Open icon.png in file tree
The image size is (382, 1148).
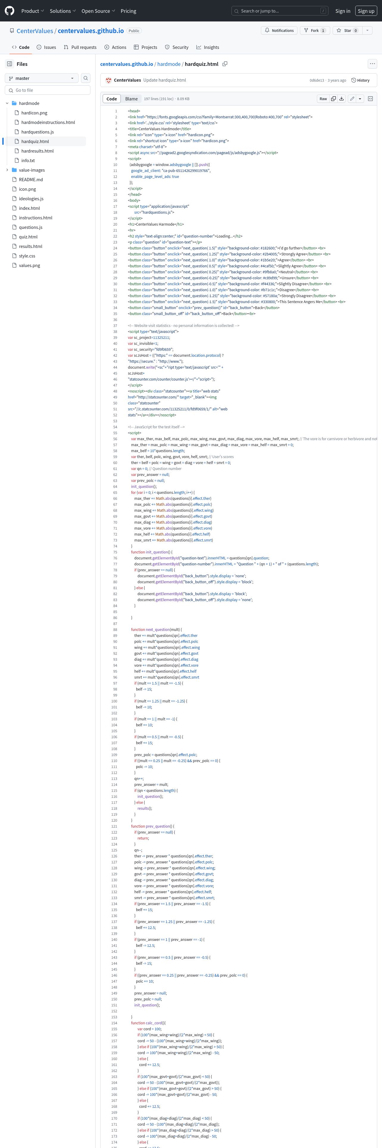[27, 189]
